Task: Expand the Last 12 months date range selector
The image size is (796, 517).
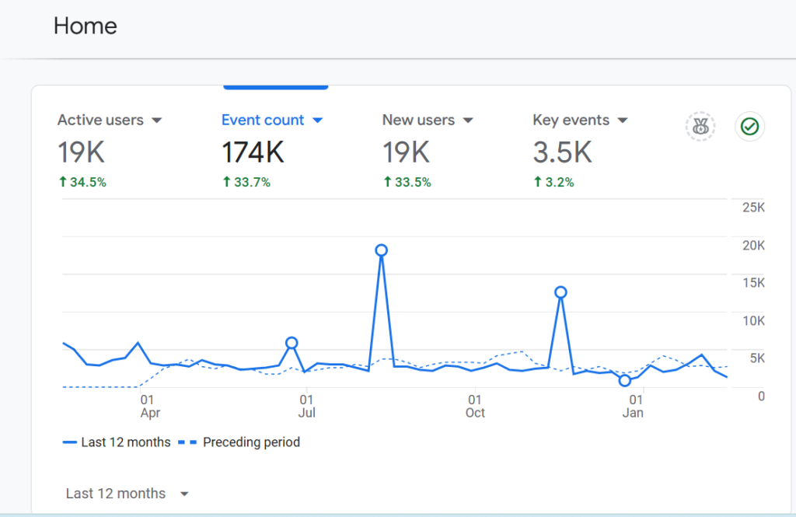Action: (x=127, y=493)
